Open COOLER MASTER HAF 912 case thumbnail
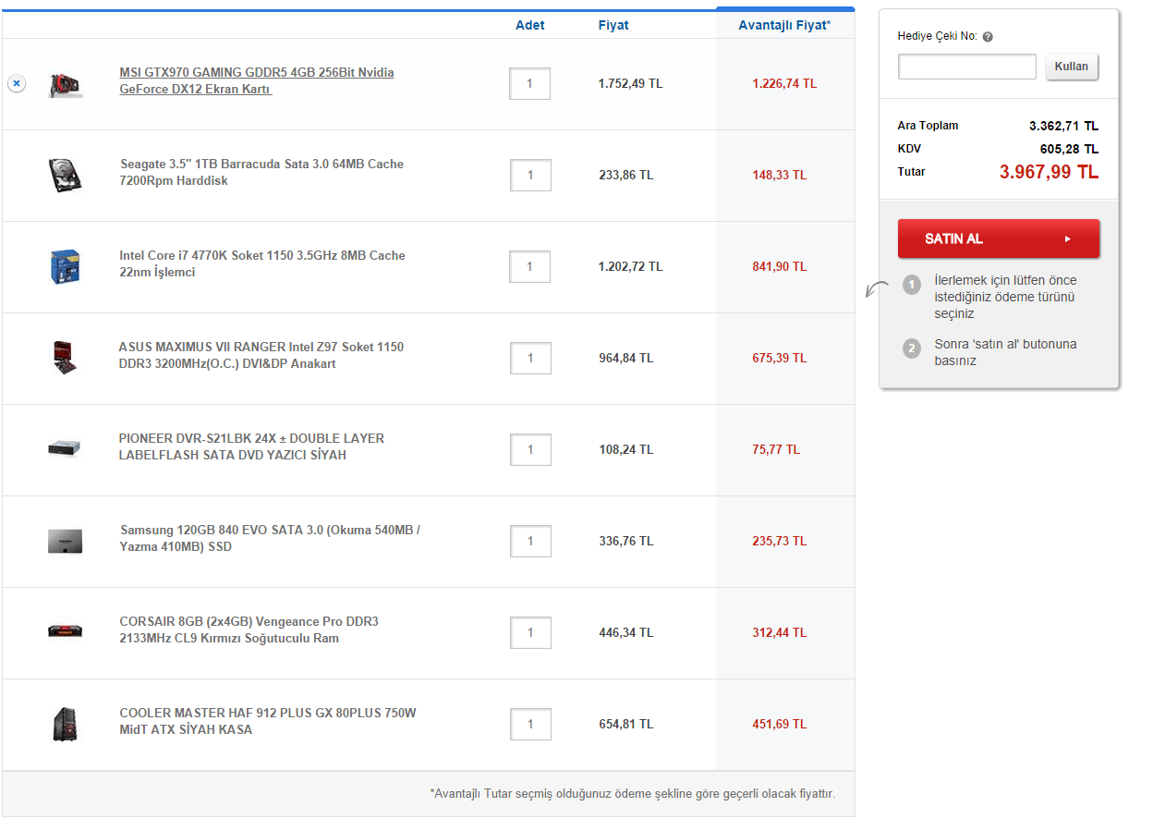1153x831 pixels. pyautogui.click(x=65, y=723)
